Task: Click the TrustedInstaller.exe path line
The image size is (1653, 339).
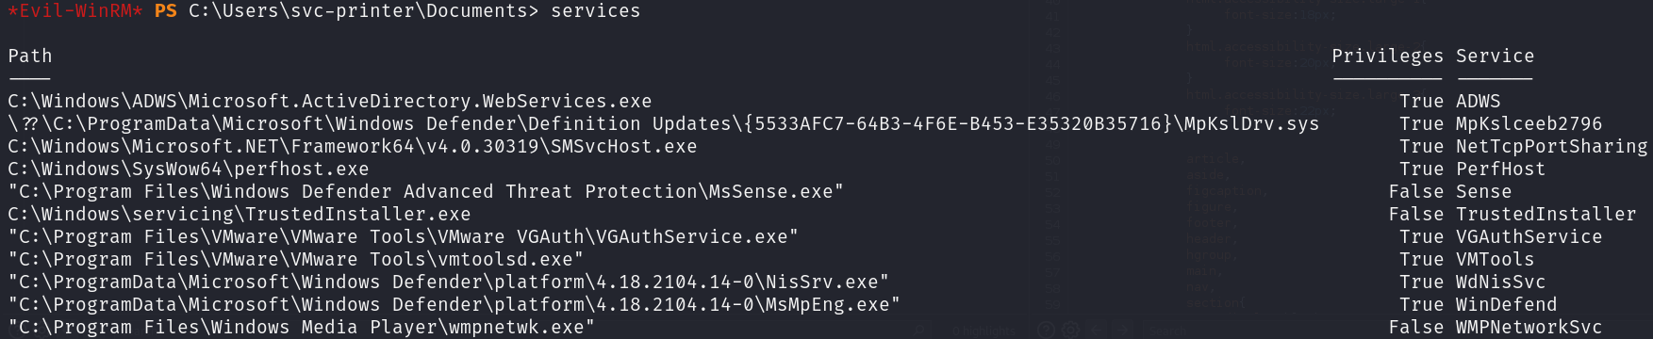Action: [x=240, y=215]
